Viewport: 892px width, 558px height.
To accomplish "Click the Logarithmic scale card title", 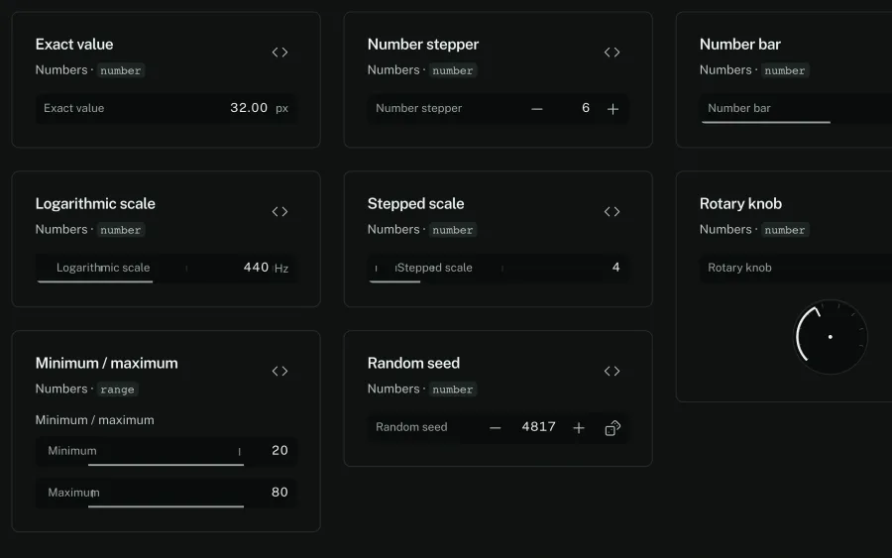I will tap(95, 203).
